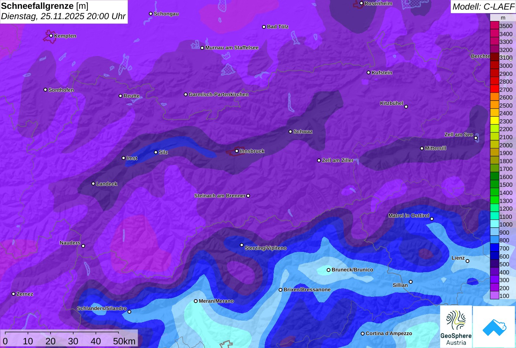The width and height of the screenshot is (516, 348).
Task: Click the 'Murnau am Staffelsee' label
Action: coord(232,48)
